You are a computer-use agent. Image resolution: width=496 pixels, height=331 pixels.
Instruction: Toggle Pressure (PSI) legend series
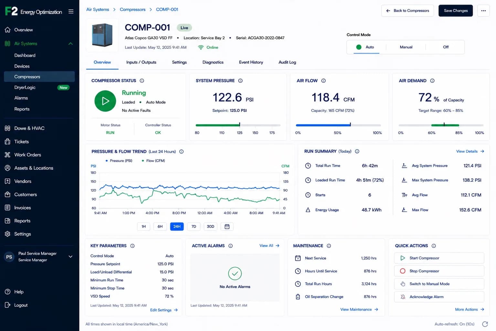(119, 161)
